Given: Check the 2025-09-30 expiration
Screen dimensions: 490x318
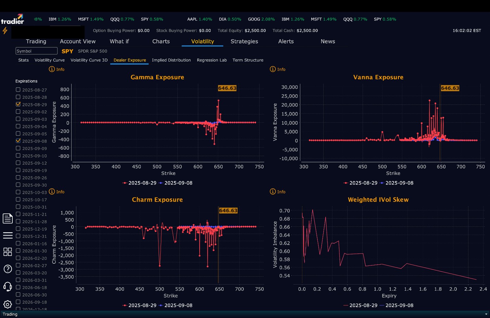Looking at the screenshot, I should point(18,185).
